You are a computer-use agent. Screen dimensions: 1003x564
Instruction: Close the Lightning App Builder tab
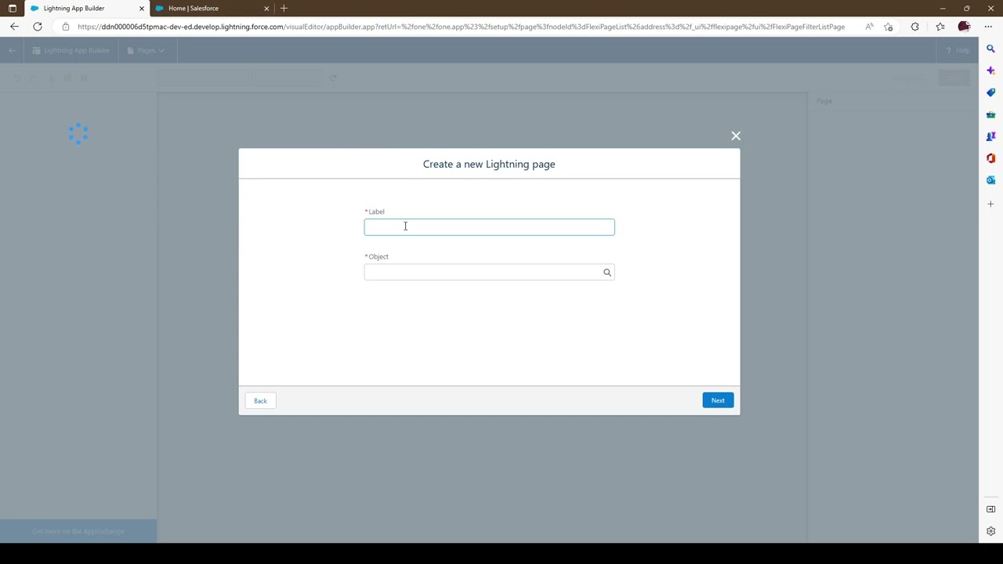(142, 9)
